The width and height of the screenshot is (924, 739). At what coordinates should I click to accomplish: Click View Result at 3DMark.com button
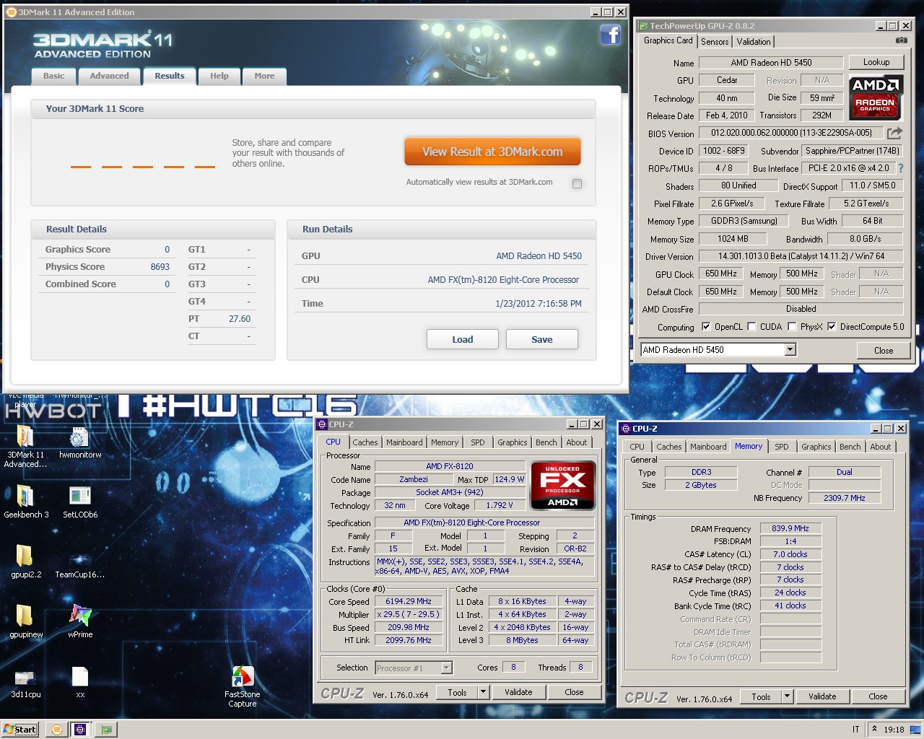pos(492,152)
